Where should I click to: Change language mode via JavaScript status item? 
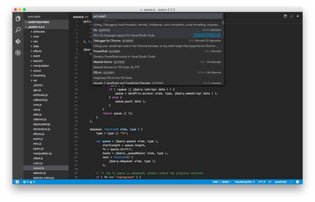(x=280, y=182)
